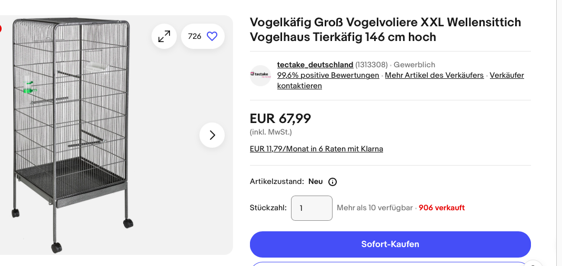Click the Sofort-Kaufen button
This screenshot has width=562, height=266.
(390, 244)
